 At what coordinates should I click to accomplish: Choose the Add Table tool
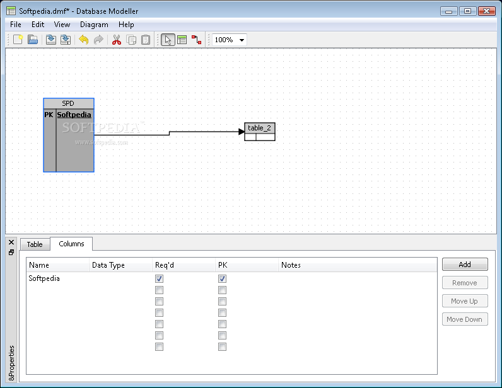[182, 40]
